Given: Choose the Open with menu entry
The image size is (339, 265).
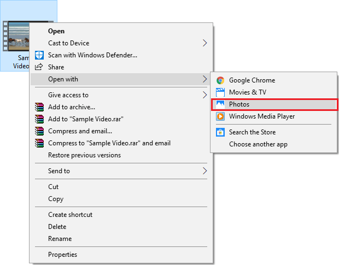Looking at the screenshot, I should point(121,79).
